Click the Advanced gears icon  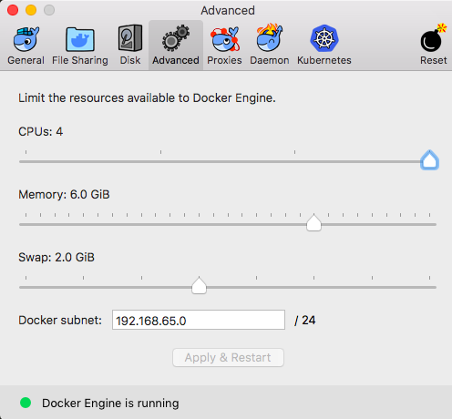[176, 38]
